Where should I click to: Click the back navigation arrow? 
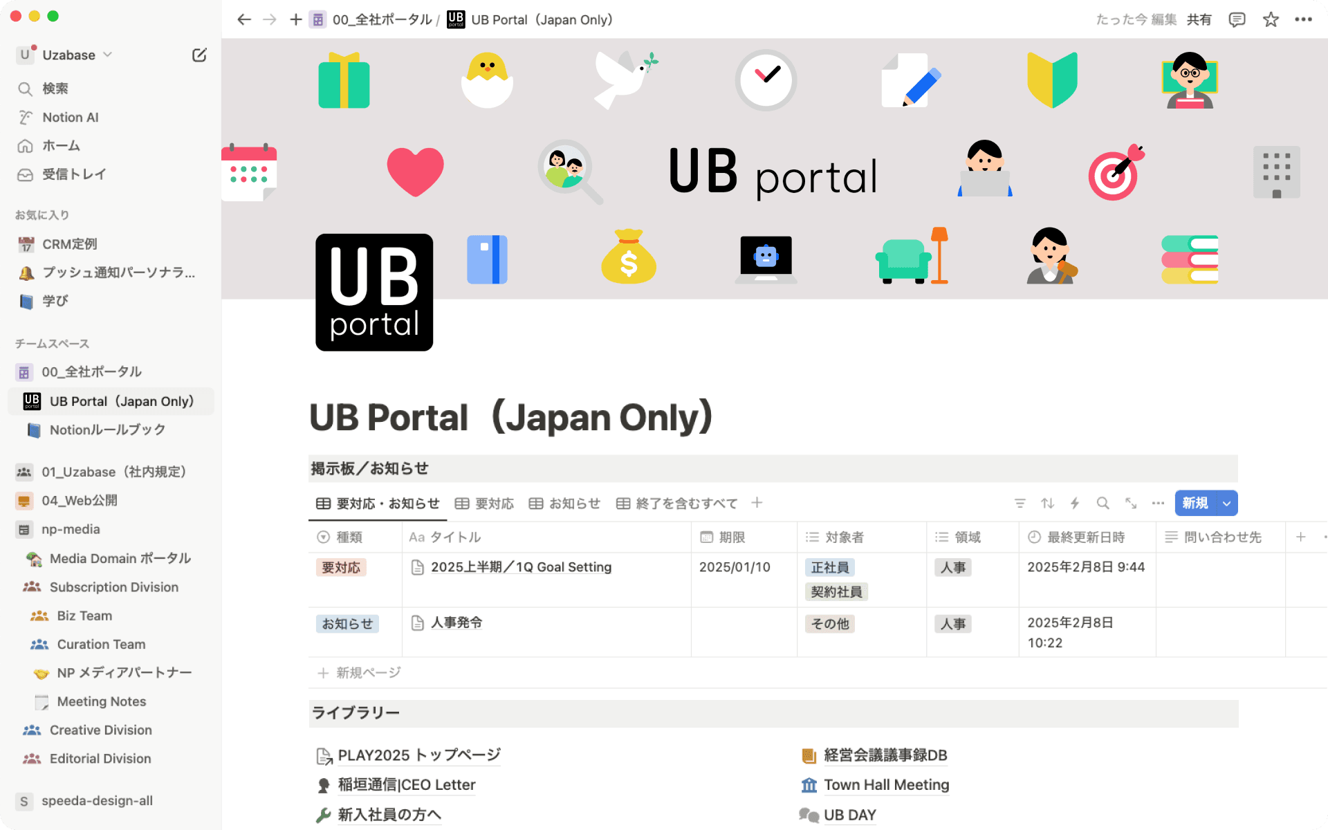point(243,19)
